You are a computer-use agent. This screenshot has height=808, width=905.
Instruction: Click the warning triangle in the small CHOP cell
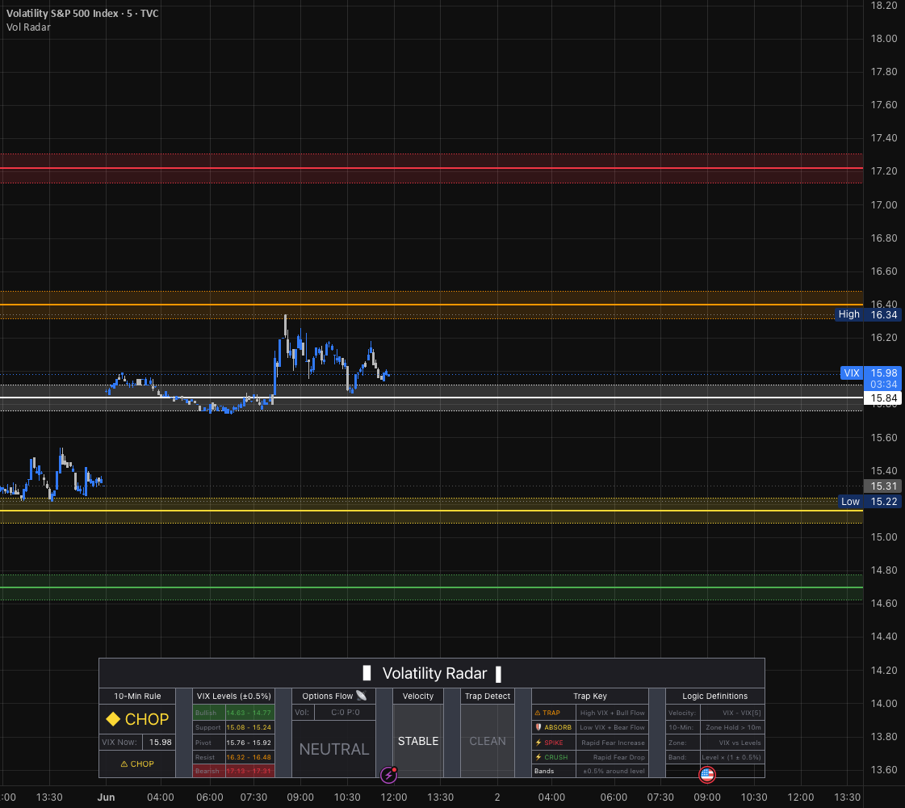[124, 764]
